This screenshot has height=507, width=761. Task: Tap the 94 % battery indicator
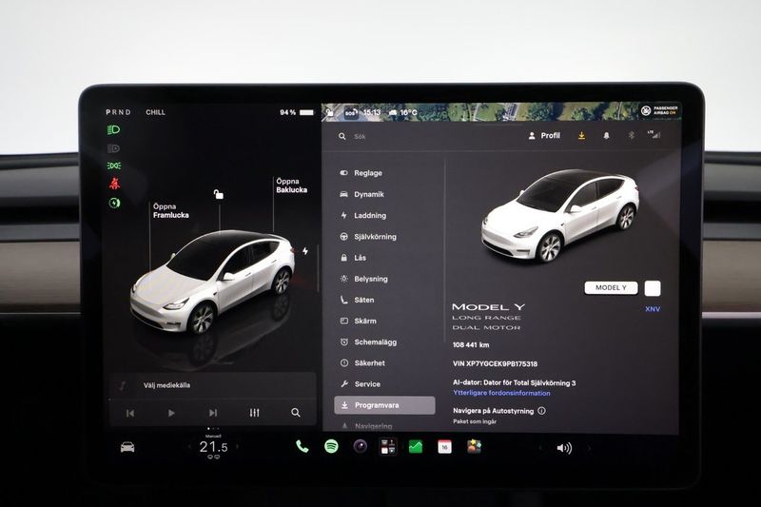(x=297, y=112)
